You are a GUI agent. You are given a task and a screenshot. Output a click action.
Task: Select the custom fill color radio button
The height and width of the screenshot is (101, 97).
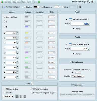[72, 72]
